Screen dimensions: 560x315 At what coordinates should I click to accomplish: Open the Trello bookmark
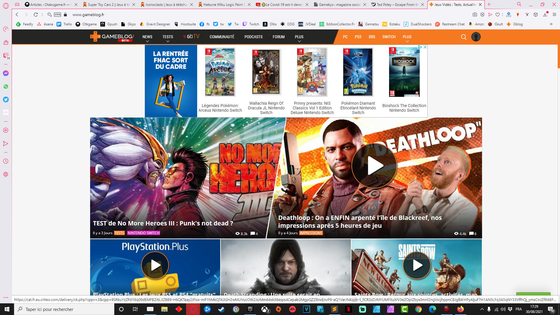(64, 24)
